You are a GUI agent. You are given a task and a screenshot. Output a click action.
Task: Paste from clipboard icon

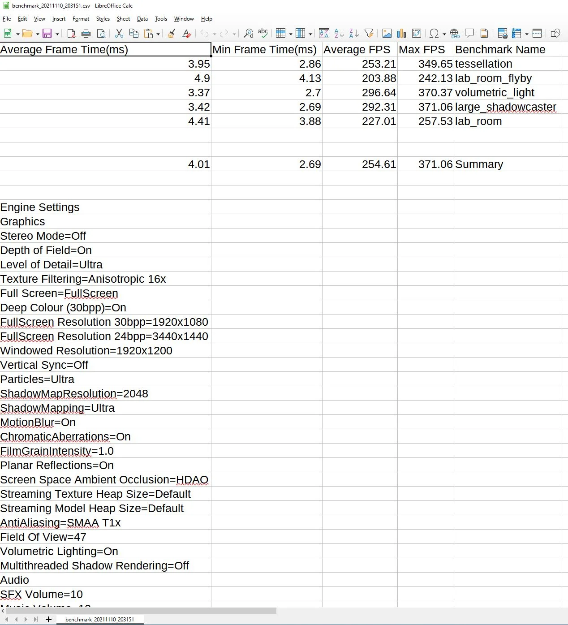148,34
